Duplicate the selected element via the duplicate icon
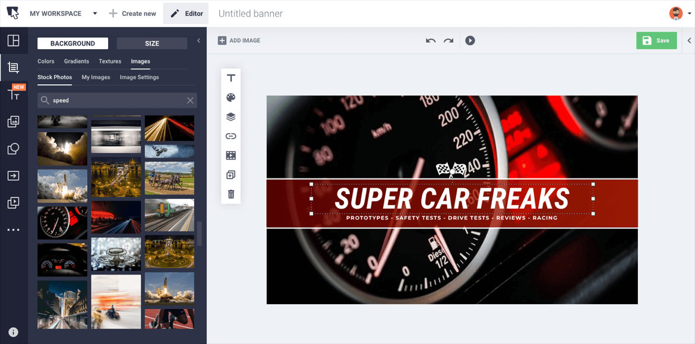This screenshot has height=344, width=695. [x=230, y=174]
